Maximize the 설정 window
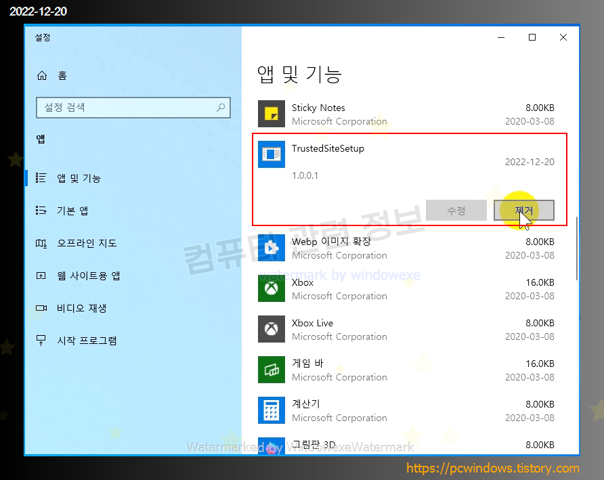 (532, 37)
